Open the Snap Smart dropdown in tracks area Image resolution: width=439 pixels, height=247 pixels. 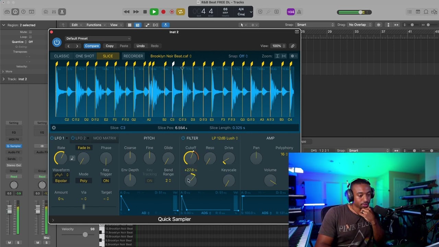316,25
